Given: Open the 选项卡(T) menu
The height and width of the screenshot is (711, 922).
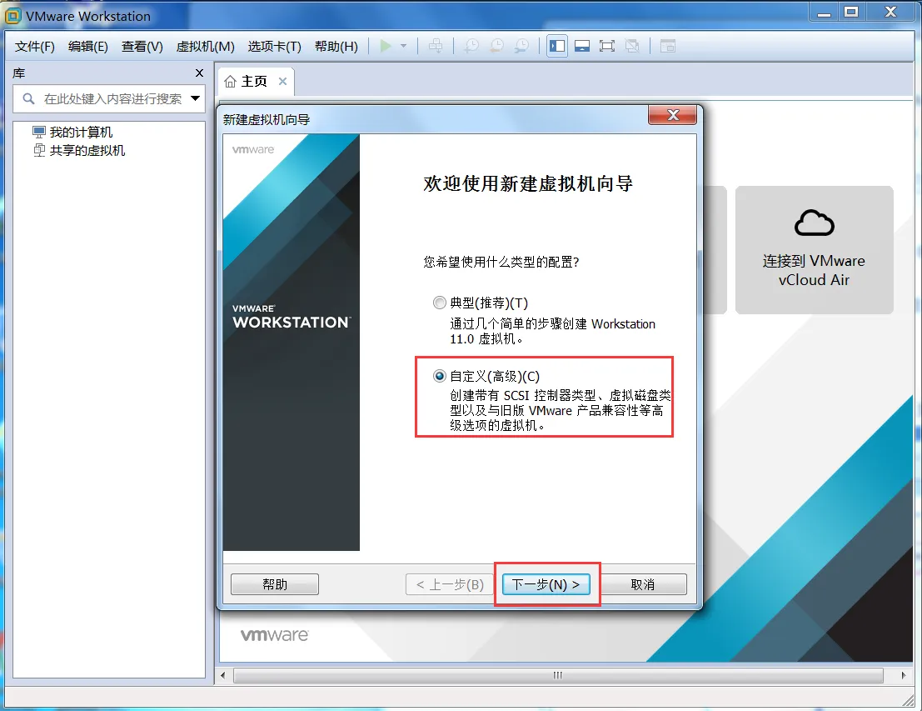Looking at the screenshot, I should 275,47.
